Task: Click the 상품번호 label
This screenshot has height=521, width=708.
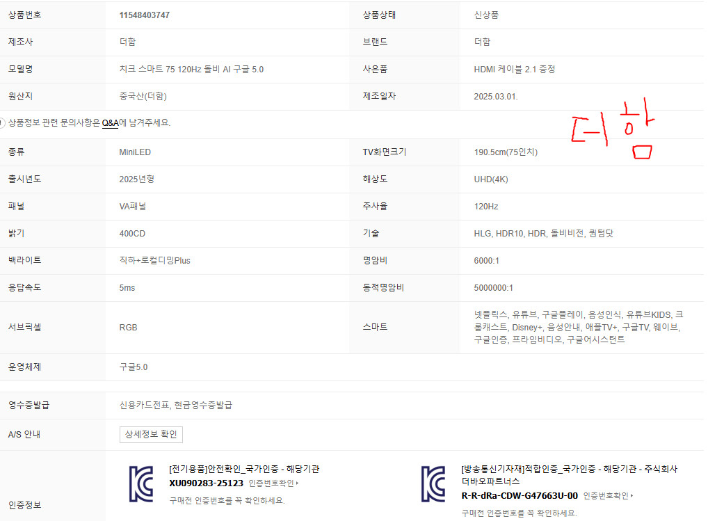Action: (x=25, y=15)
